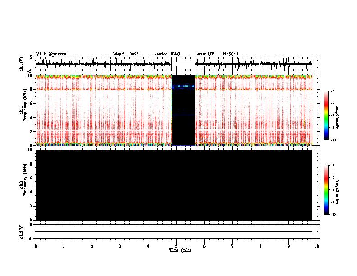Click the flat ch.3 voltage trace line
This screenshot has height=276, width=357.
click(174, 231)
